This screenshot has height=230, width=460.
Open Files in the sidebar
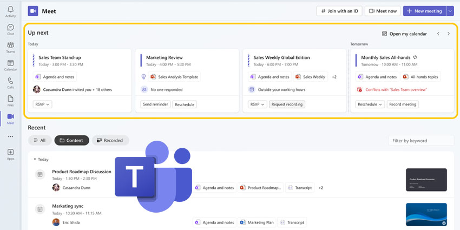(x=11, y=101)
